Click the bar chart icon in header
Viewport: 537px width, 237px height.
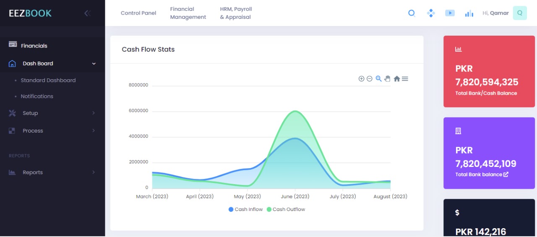pos(469,13)
